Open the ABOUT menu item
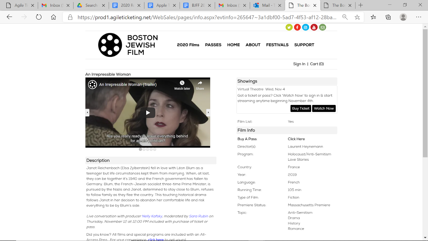 (253, 45)
